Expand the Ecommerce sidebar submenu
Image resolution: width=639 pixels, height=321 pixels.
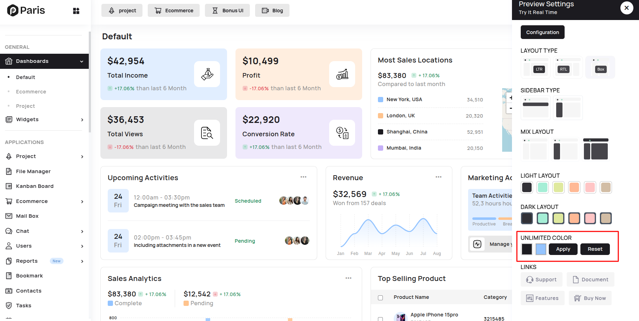[82, 202]
